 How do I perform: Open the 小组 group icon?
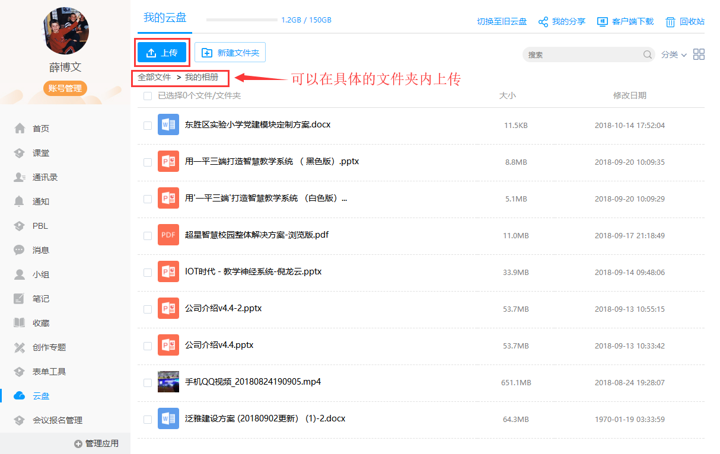pos(20,274)
